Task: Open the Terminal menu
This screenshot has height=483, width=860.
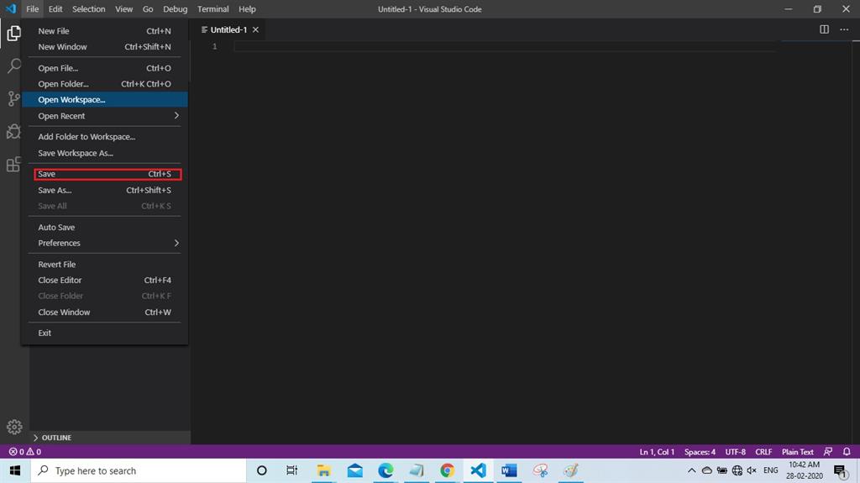Action: [x=212, y=8]
